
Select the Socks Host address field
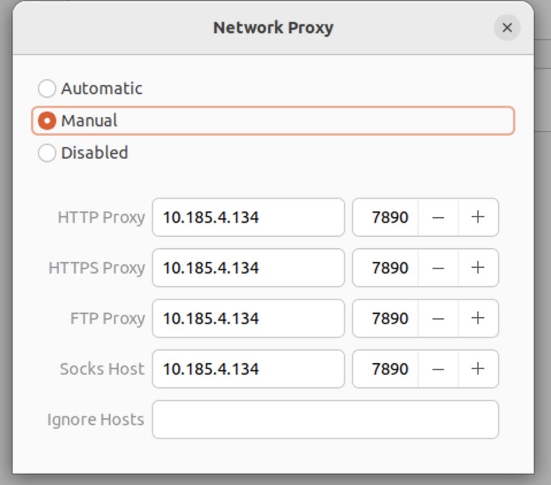(248, 369)
